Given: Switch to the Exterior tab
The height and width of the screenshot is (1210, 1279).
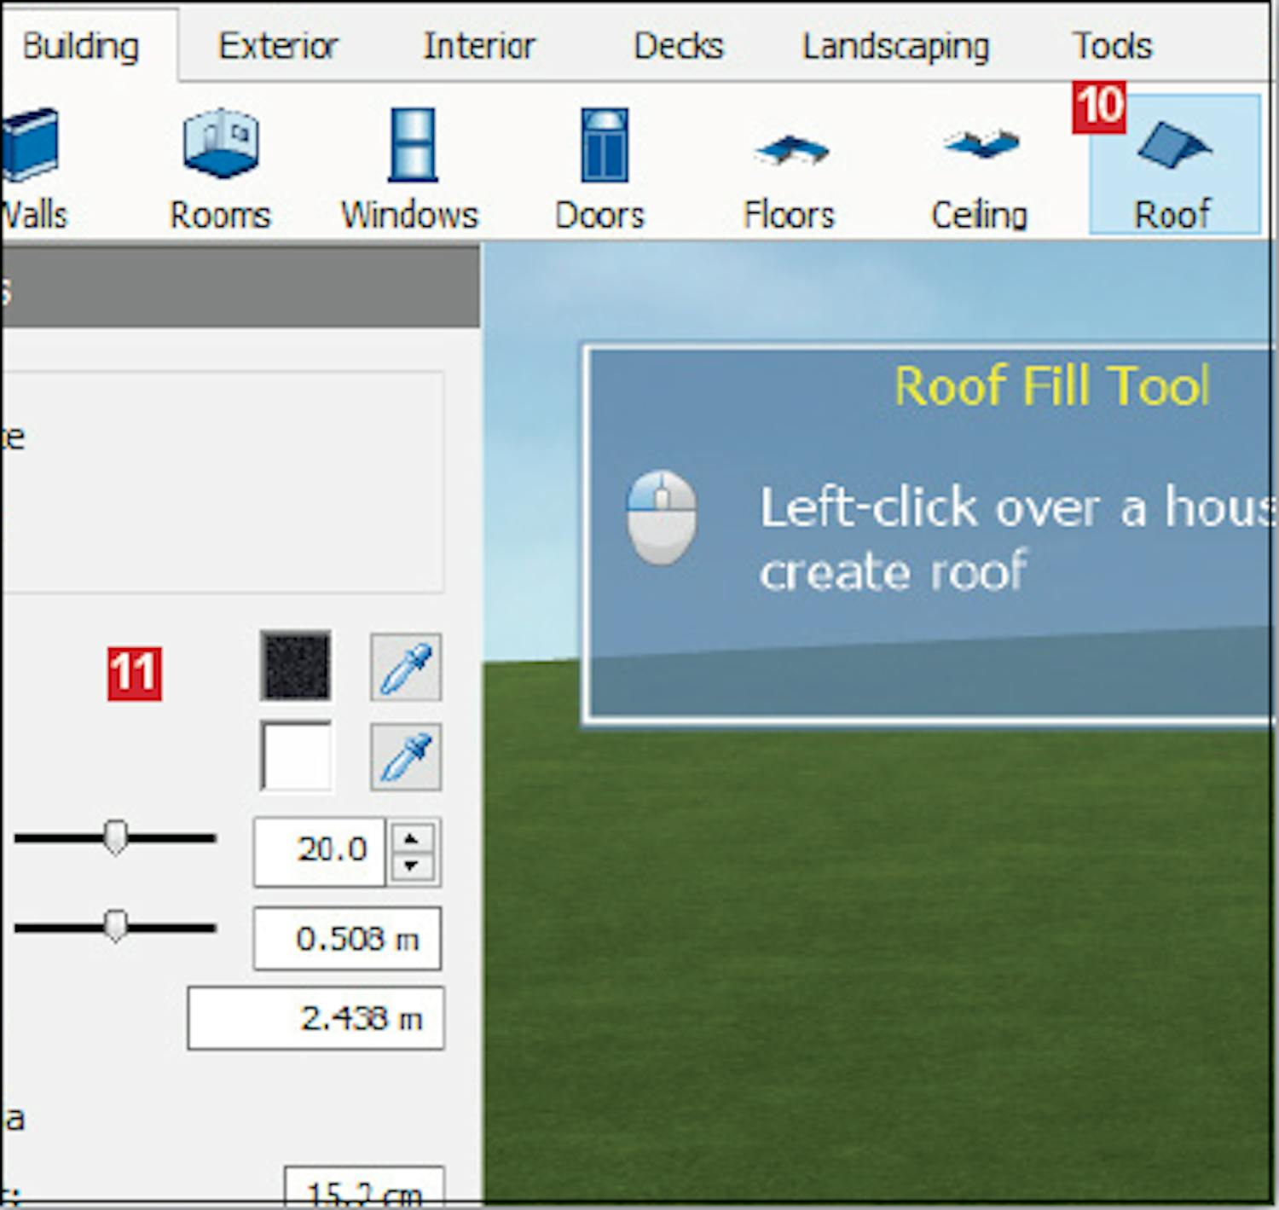Looking at the screenshot, I should click(278, 46).
